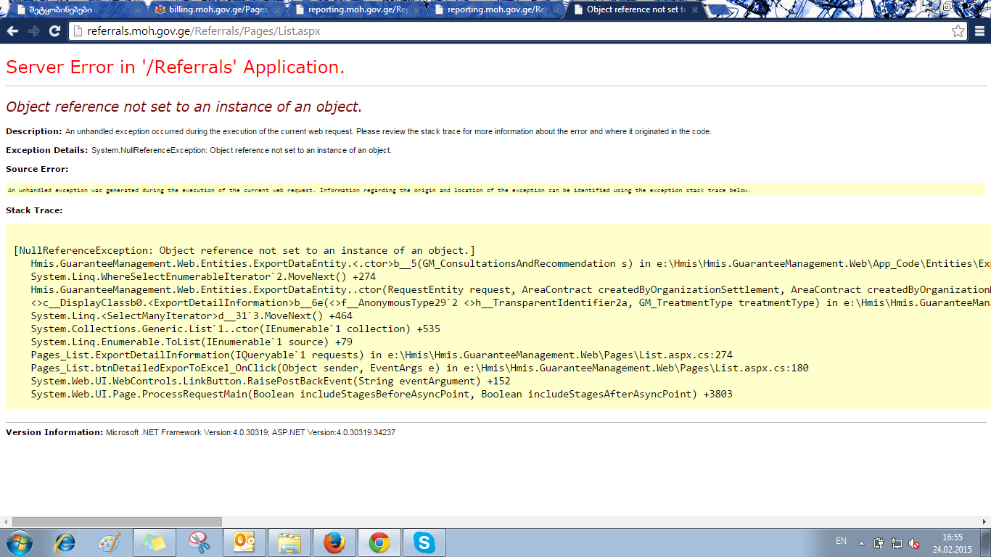Switch to the first reporting.moh.gov.ge tab
Viewport: 991px width, 557px height.
[351, 10]
